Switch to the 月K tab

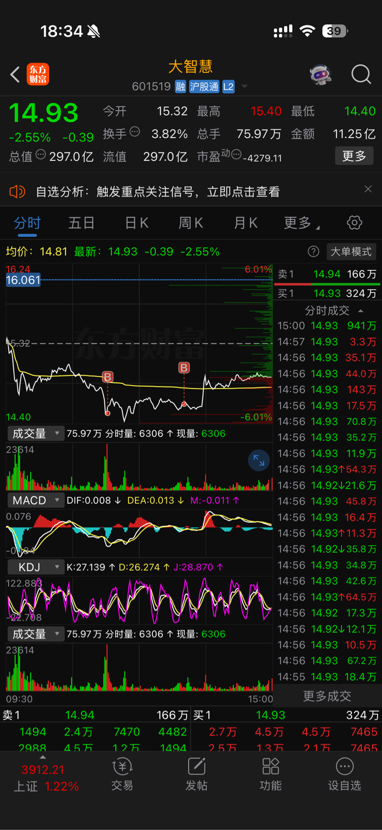[x=246, y=223]
